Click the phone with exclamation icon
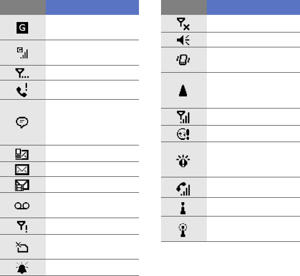The width and height of the screenshot is (300, 276). (x=22, y=90)
